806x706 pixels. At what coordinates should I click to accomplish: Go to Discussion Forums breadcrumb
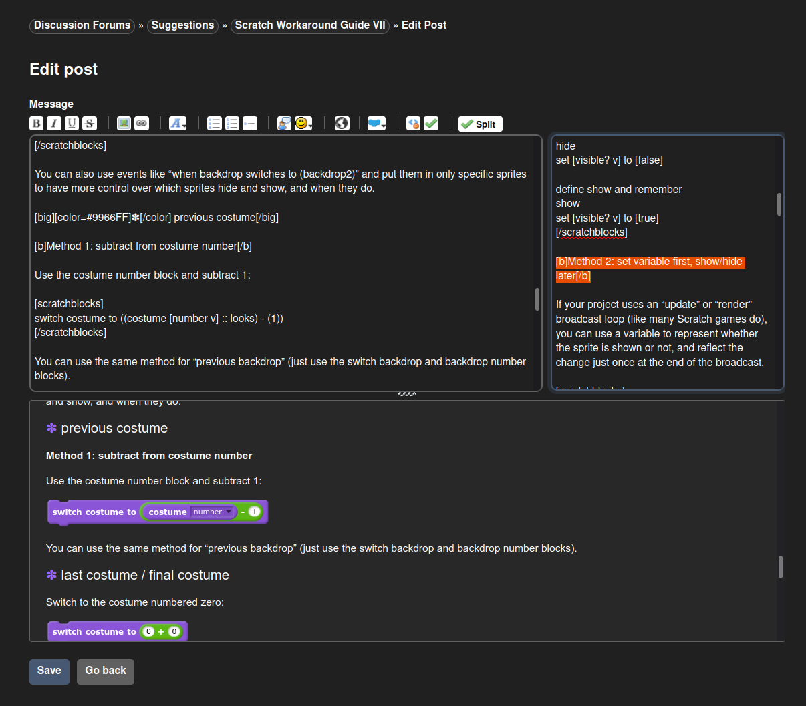[82, 25]
